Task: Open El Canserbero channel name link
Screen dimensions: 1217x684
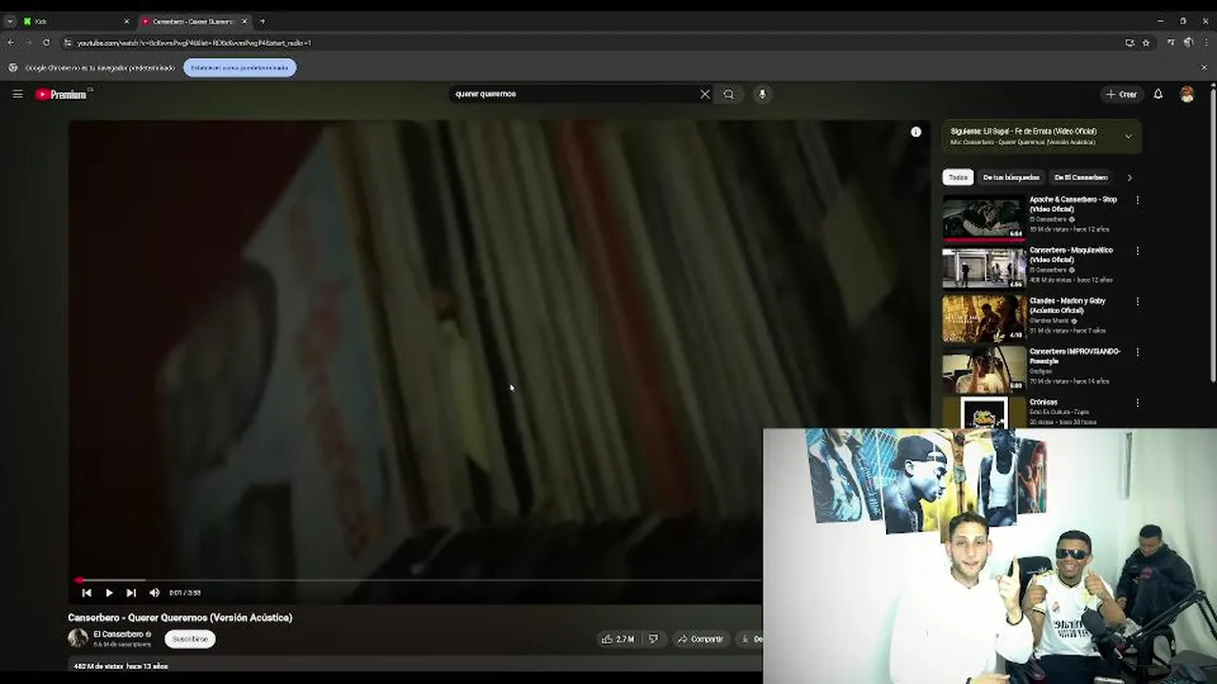Action: 118,635
